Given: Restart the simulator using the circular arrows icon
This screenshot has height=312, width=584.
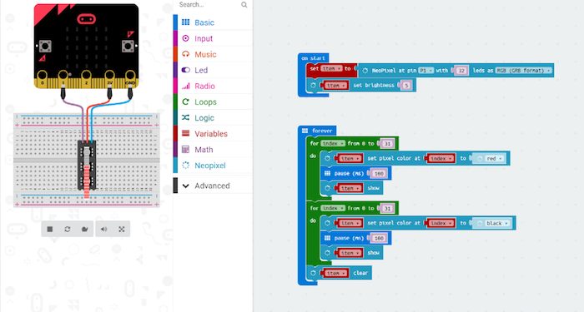Looking at the screenshot, I should point(68,229).
